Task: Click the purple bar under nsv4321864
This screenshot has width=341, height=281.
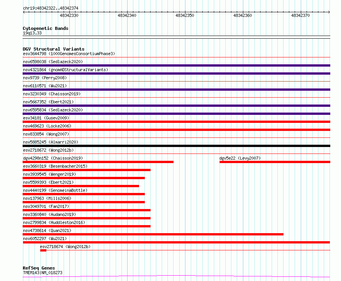Action: coord(176,74)
